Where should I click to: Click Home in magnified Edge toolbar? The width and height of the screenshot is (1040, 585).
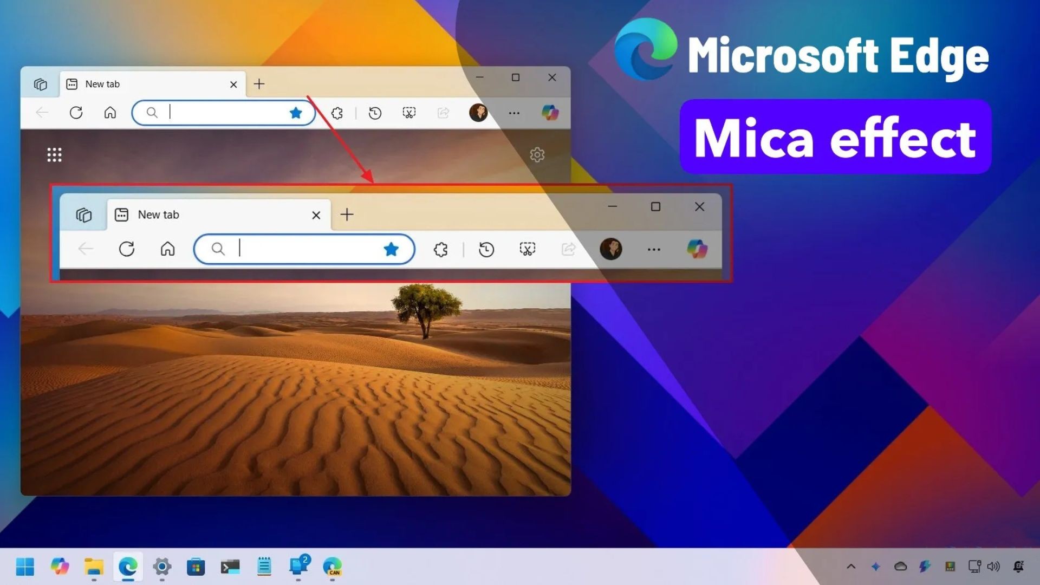(168, 249)
